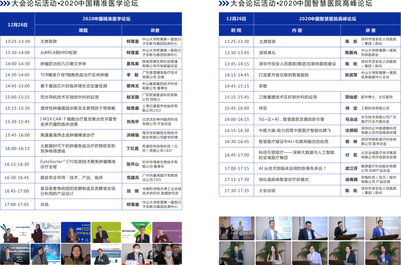Click speaker name '蔡伟文'
Viewport: 401px width, 265px height.
[133, 86]
